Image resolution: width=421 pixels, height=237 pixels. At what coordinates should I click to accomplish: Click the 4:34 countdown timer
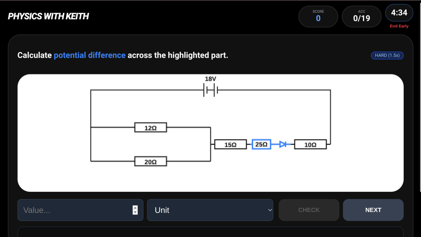tap(399, 13)
